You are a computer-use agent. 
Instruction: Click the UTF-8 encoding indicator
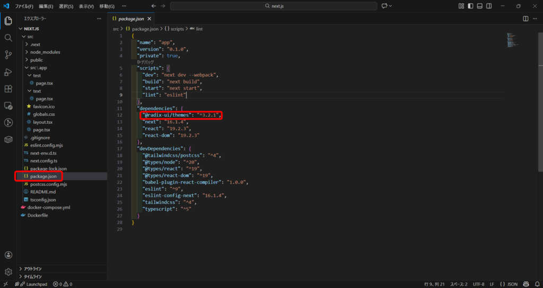(x=478, y=284)
